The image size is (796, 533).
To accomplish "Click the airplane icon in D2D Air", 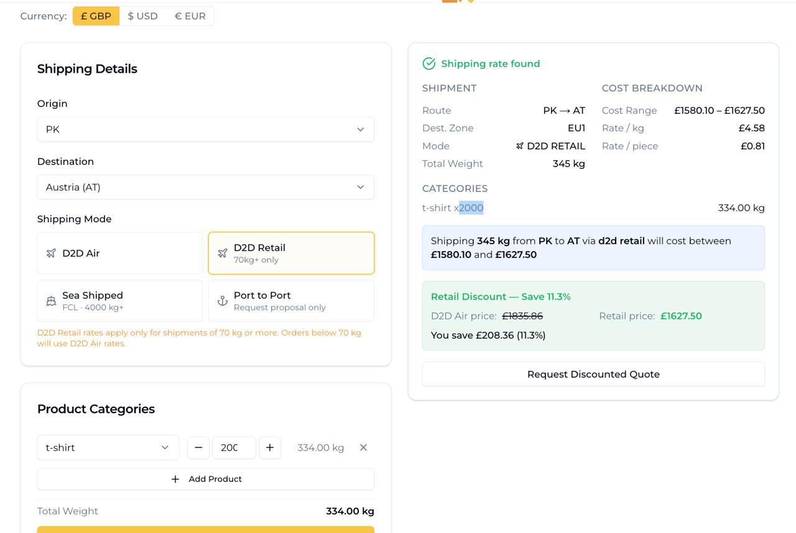I will point(51,253).
